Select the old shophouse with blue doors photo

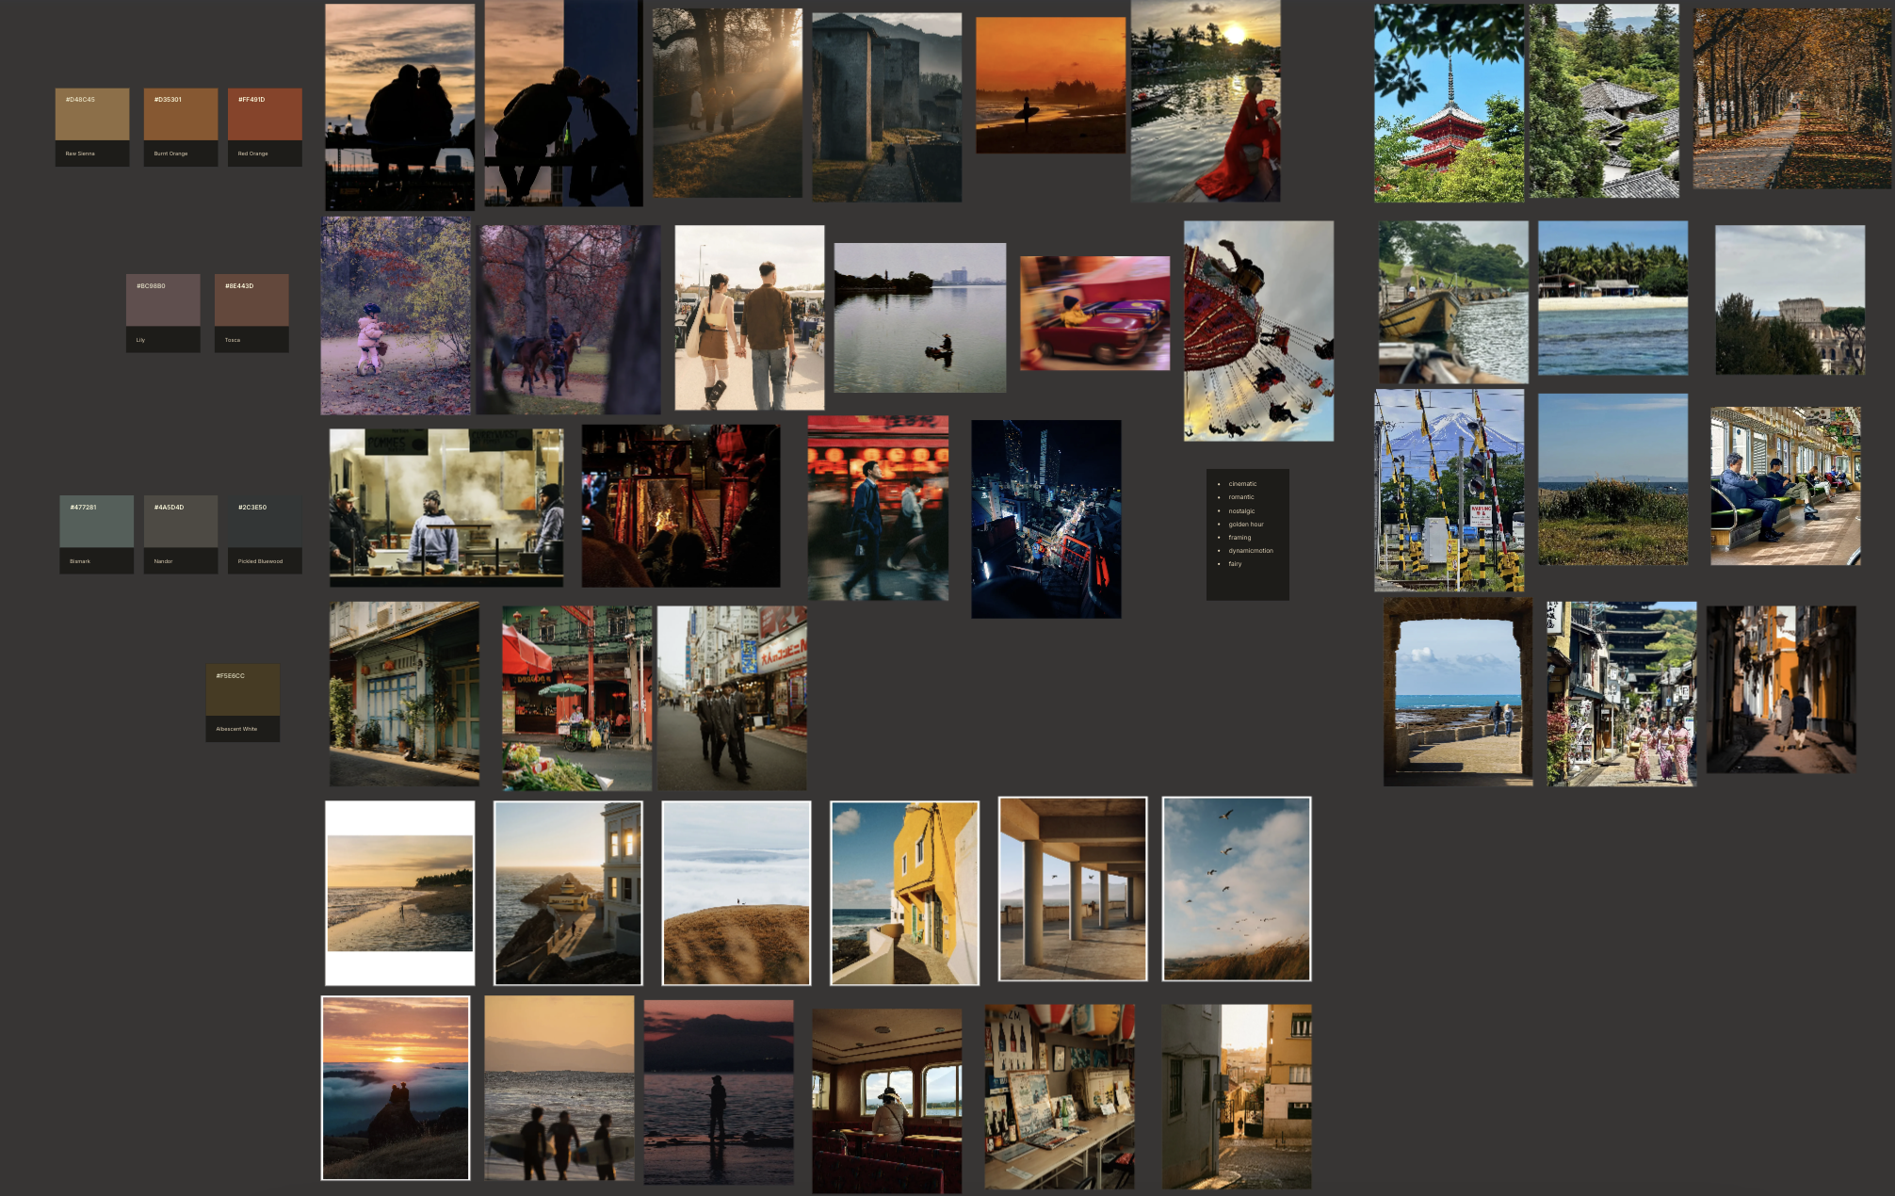404,694
